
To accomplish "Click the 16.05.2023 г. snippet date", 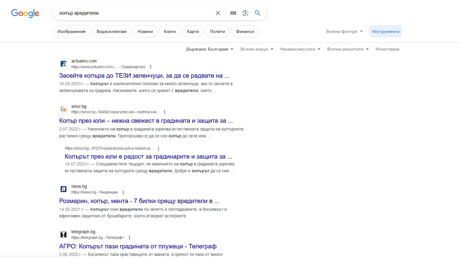I will (x=72, y=84).
